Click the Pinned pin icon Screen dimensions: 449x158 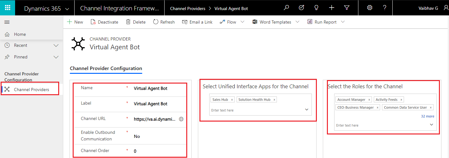[7, 57]
